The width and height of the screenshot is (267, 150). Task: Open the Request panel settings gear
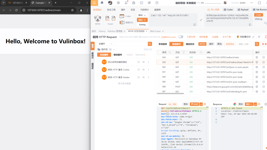(205, 104)
